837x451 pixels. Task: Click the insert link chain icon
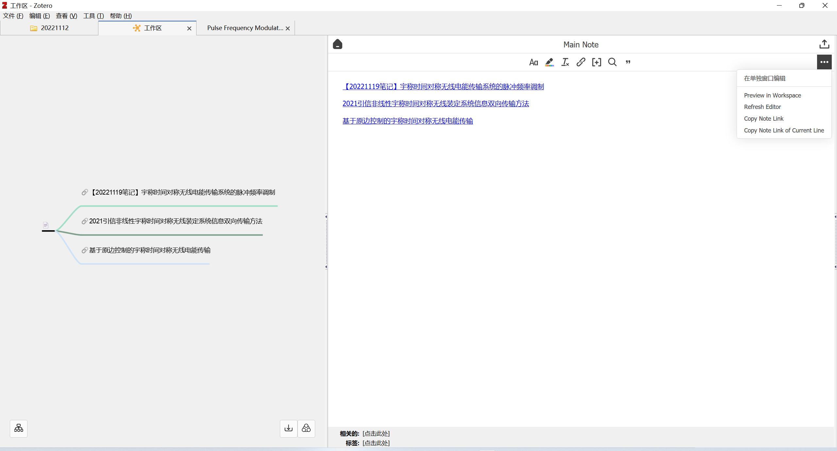(581, 62)
